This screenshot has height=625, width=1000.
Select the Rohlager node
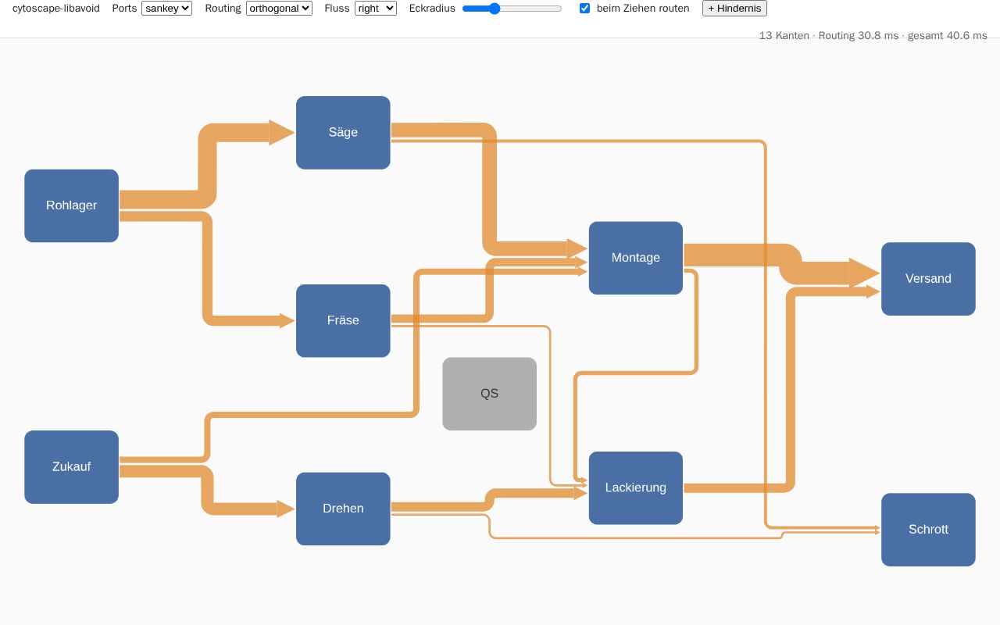pos(71,205)
